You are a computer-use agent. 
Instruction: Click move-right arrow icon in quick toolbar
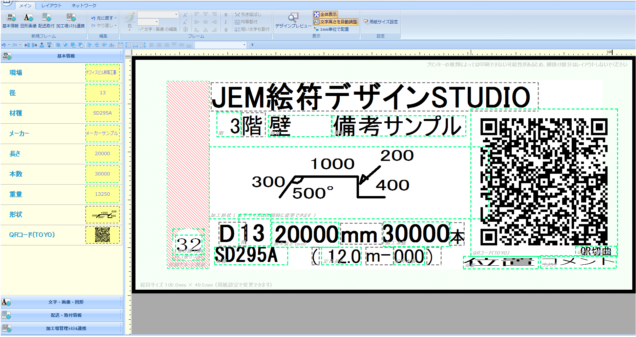pos(35,45)
